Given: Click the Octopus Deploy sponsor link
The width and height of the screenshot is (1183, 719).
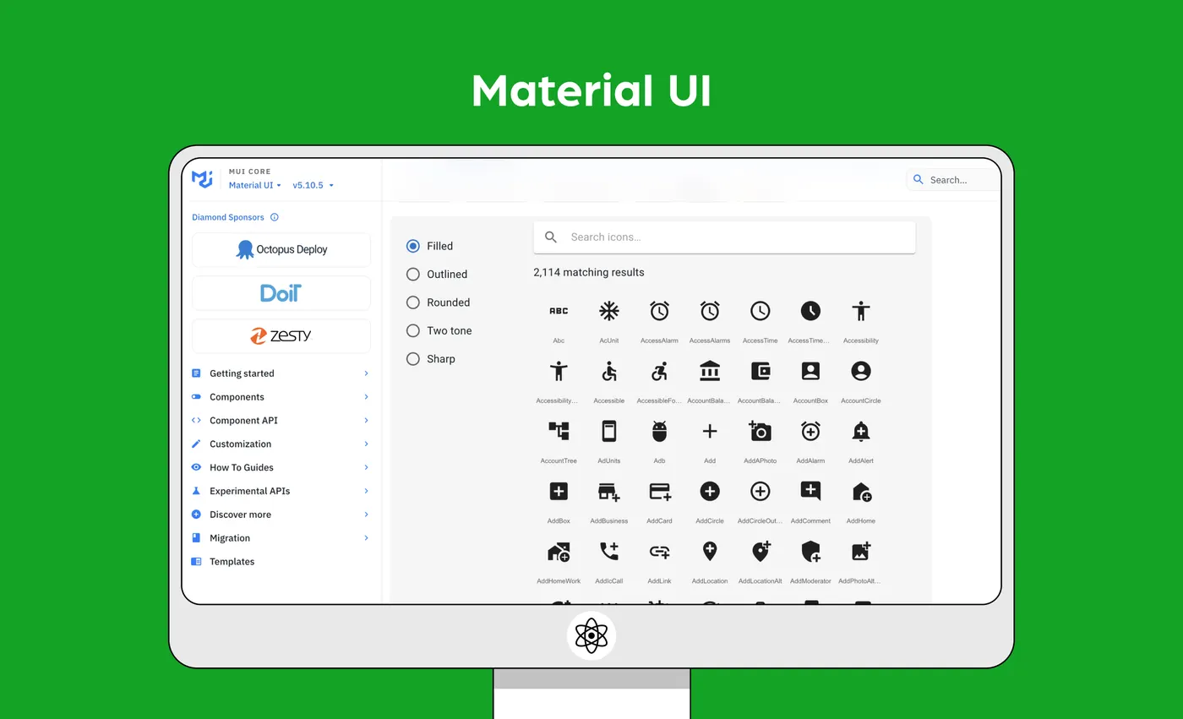Looking at the screenshot, I should [281, 249].
